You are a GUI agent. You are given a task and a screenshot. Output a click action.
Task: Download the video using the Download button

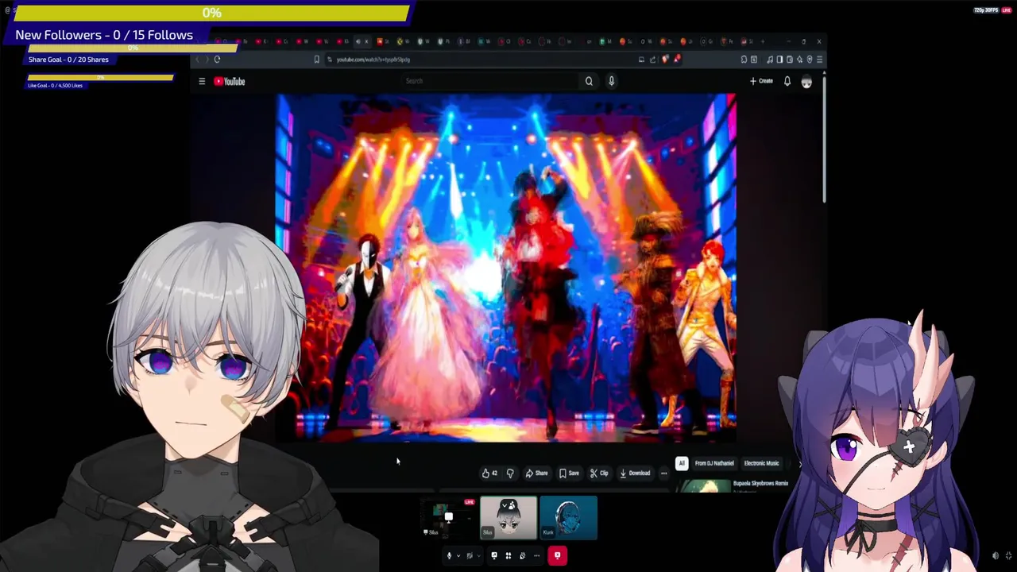tap(635, 473)
